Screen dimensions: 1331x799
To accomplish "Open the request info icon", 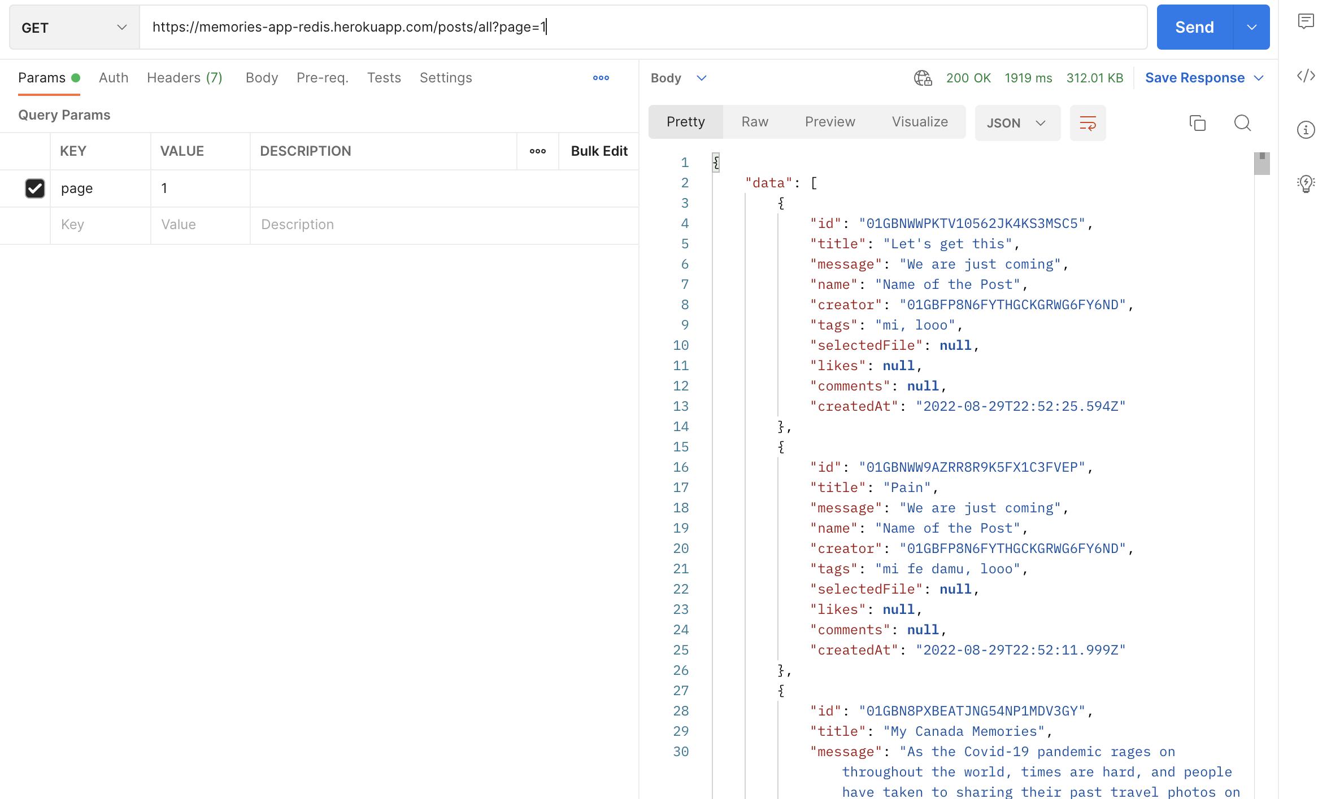I will coord(1306,130).
